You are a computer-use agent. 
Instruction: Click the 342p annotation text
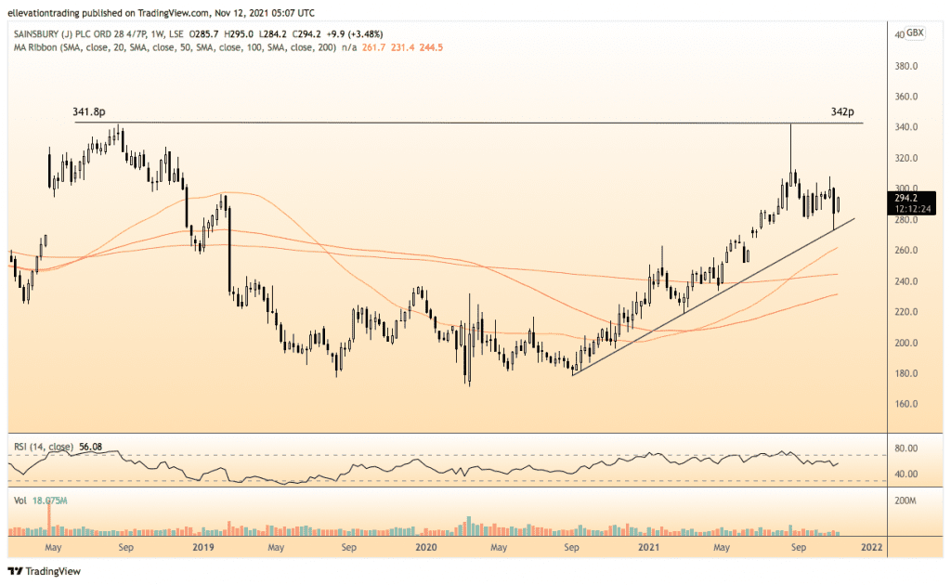point(841,111)
